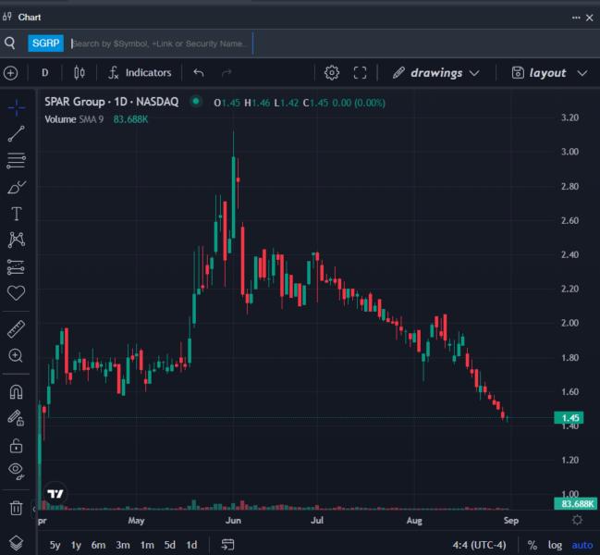Image resolution: width=600 pixels, height=555 pixels.
Task: Toggle auto scale mode
Action: pos(582,545)
